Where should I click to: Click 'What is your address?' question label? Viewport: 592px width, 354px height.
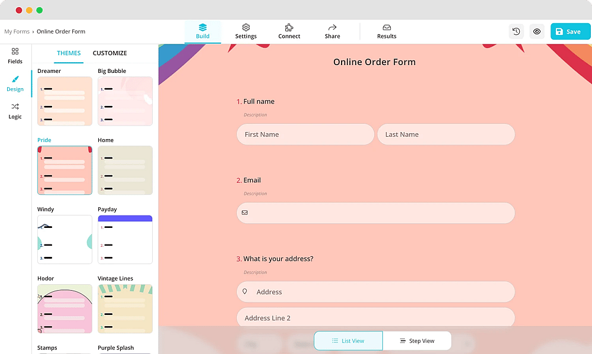278,259
